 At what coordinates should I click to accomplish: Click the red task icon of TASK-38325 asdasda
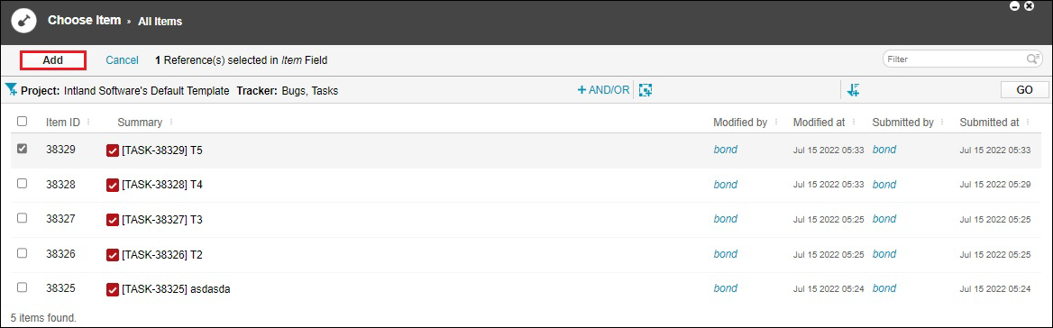click(113, 290)
